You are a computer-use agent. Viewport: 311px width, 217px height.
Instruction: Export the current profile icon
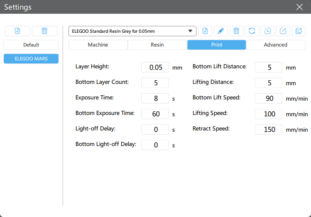[283, 31]
